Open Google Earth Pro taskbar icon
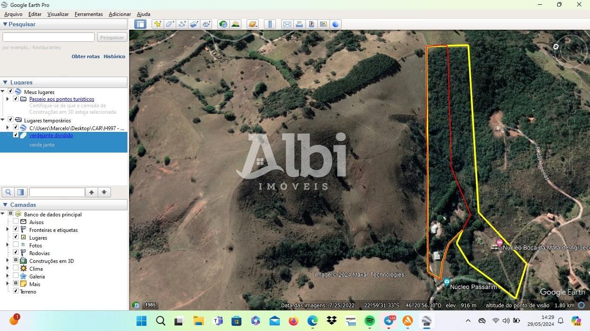The height and width of the screenshot is (331, 590). click(427, 321)
